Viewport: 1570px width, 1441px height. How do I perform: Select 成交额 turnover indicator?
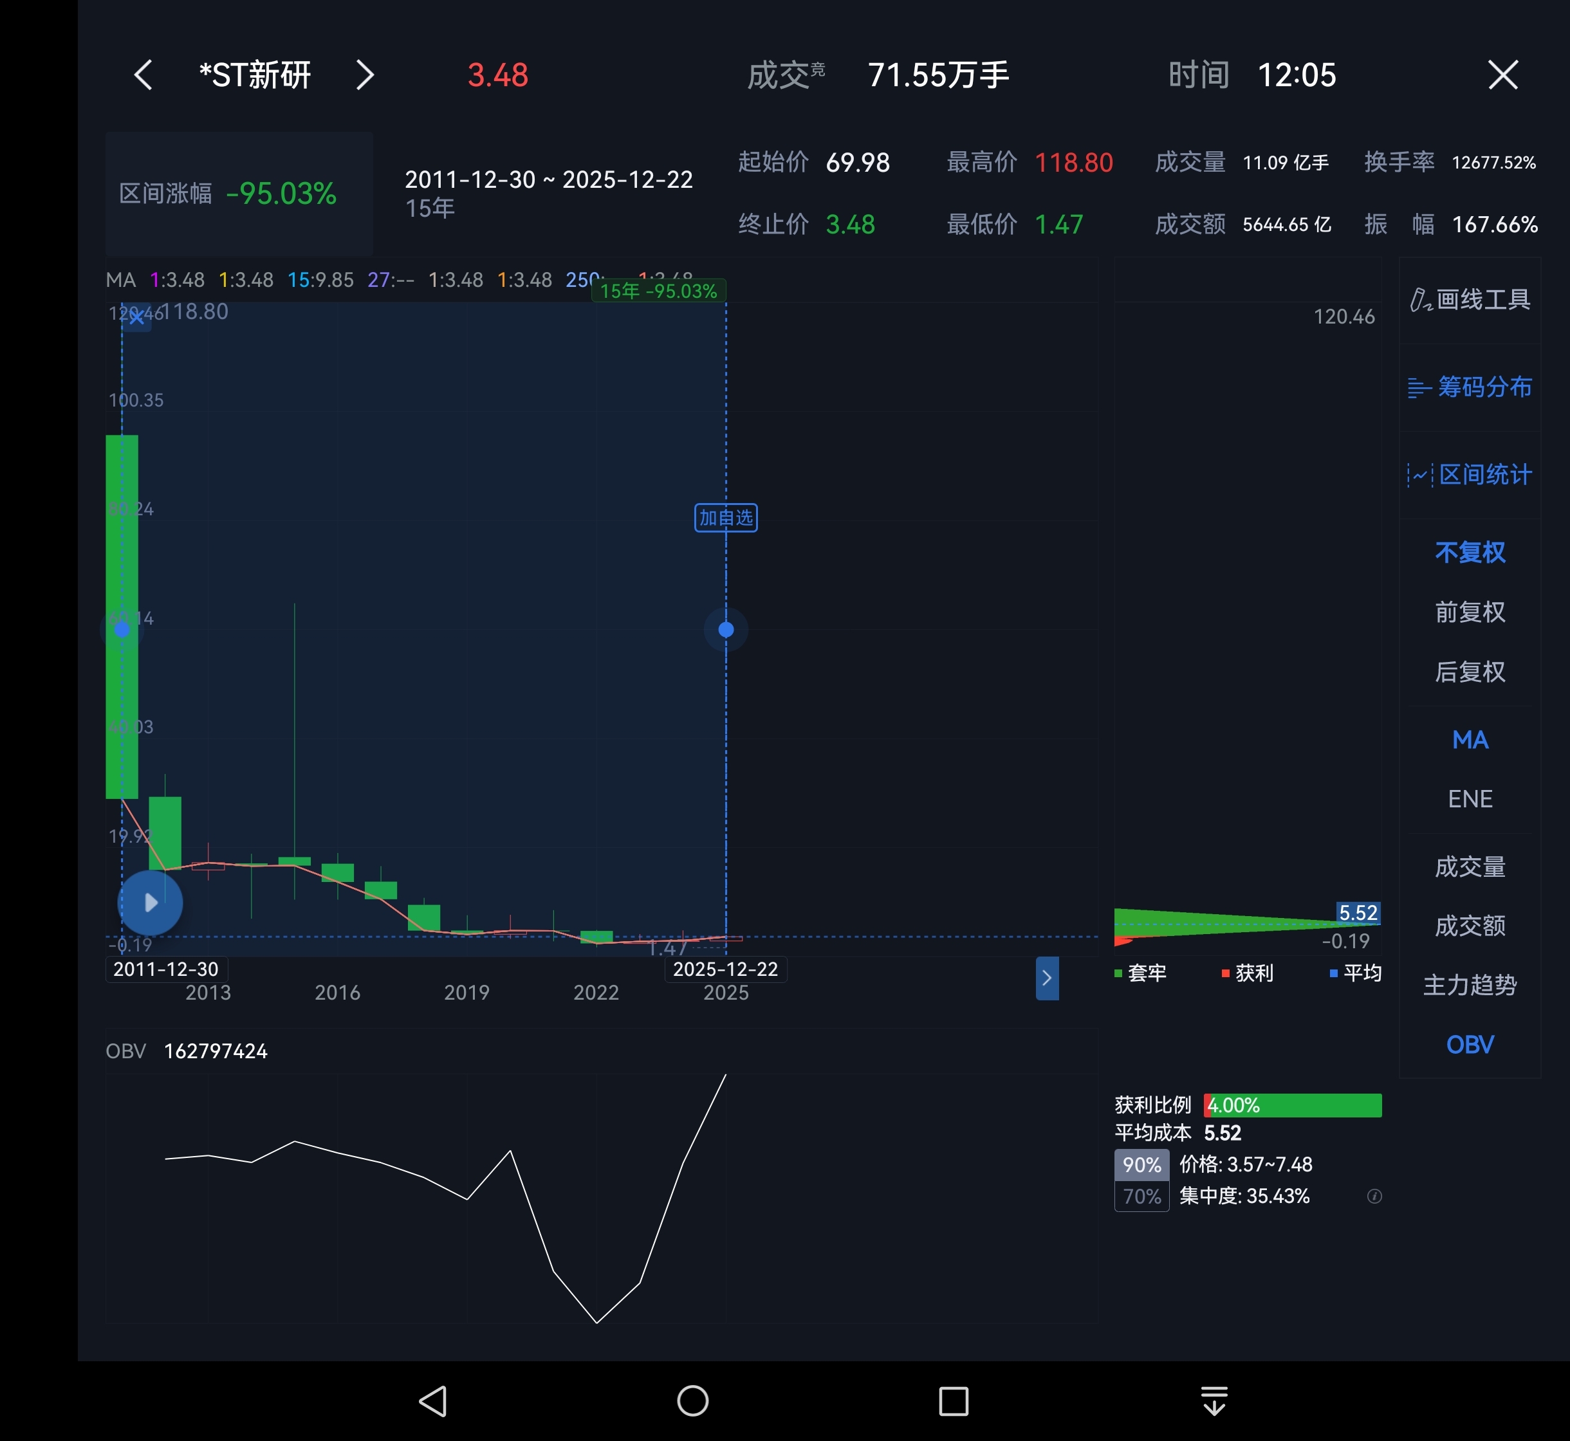pyautogui.click(x=1470, y=926)
